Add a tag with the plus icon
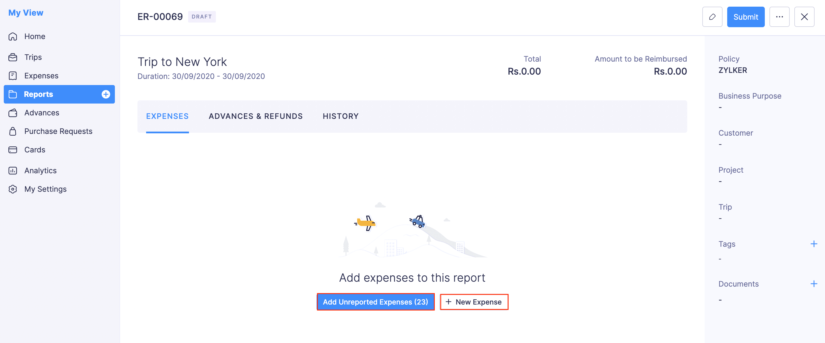 pos(814,244)
